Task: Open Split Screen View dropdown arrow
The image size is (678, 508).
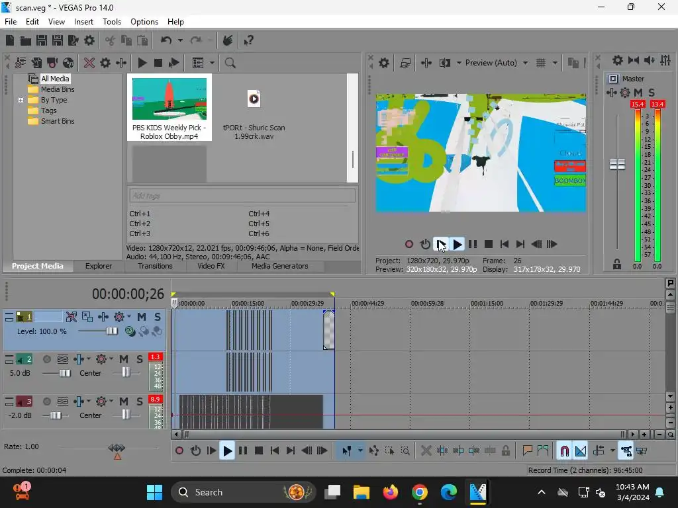Action: tap(458, 63)
